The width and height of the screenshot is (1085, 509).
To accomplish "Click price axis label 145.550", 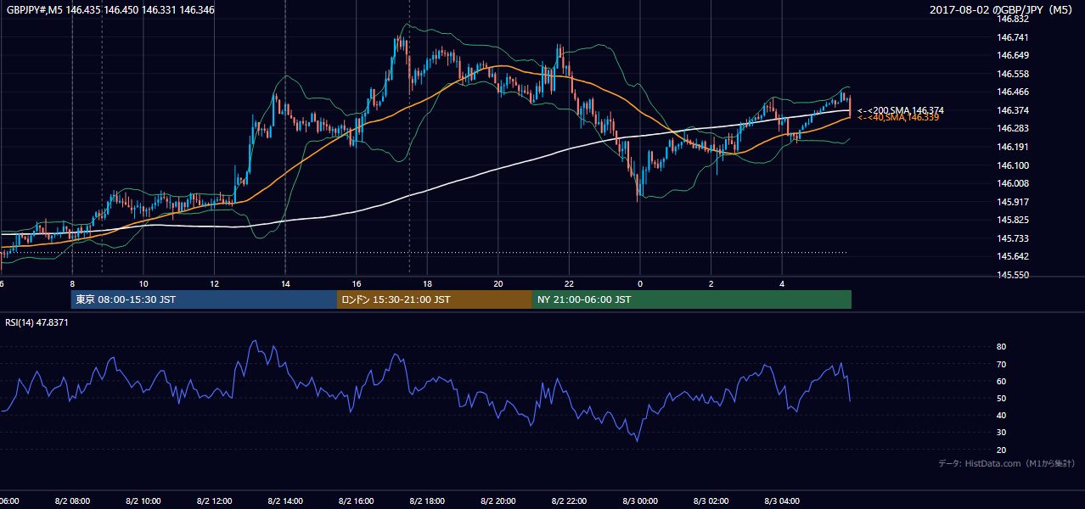I will coord(1012,276).
